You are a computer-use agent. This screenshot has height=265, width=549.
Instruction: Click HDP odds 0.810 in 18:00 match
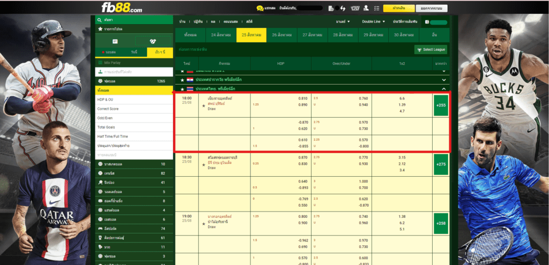(303, 99)
